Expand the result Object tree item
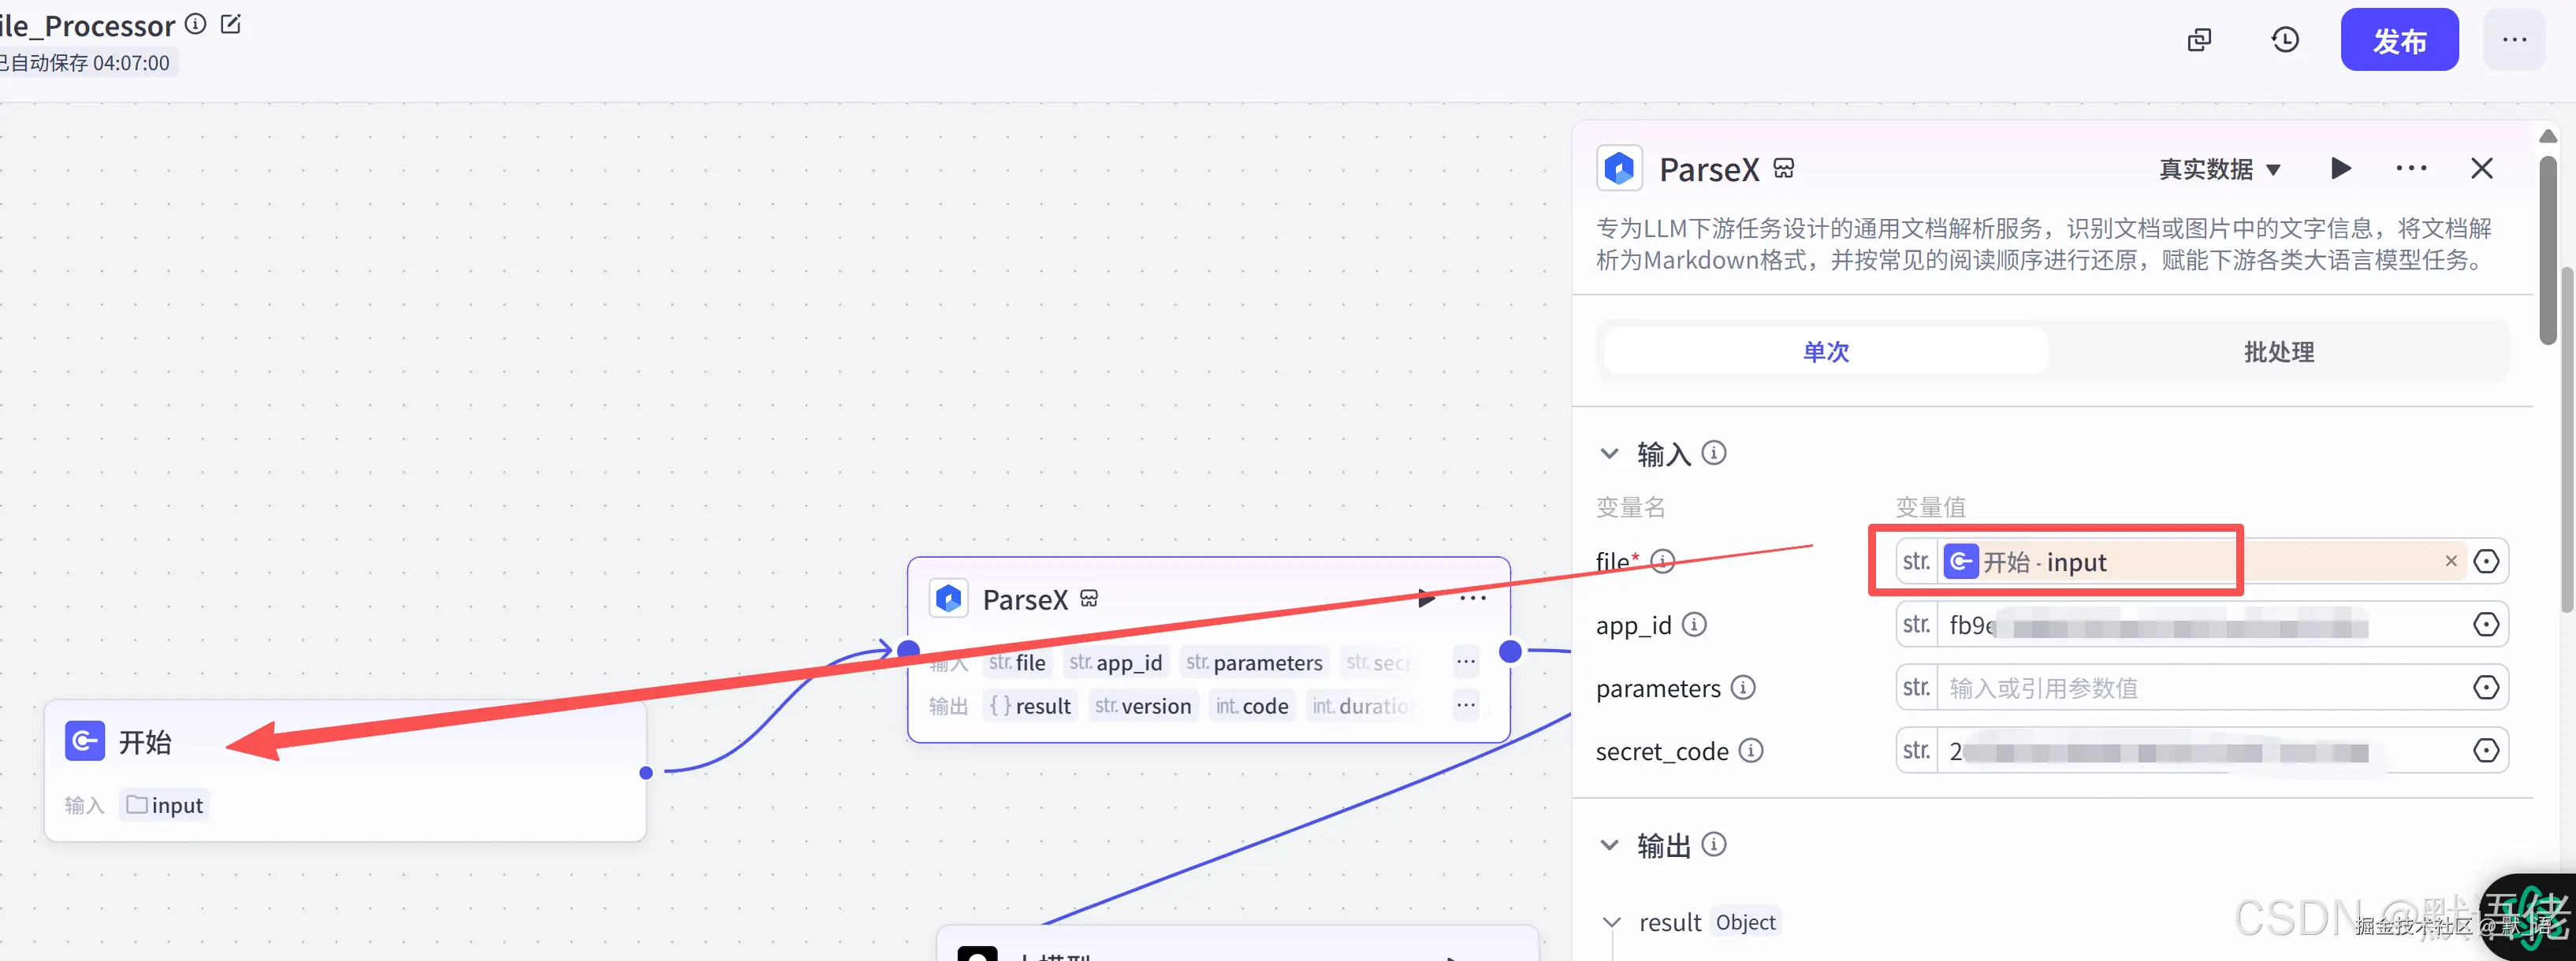 [1611, 922]
